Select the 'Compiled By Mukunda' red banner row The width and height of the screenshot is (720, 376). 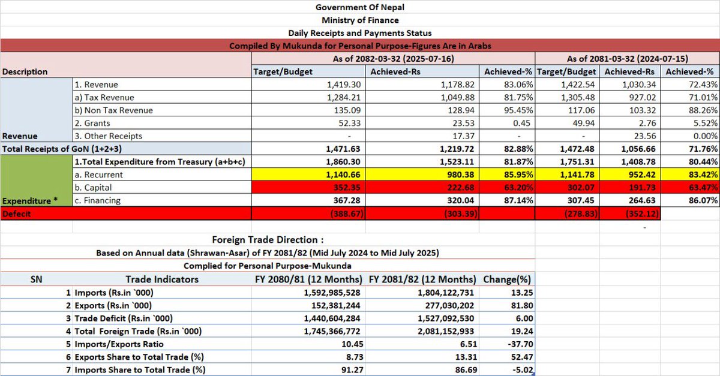point(360,46)
